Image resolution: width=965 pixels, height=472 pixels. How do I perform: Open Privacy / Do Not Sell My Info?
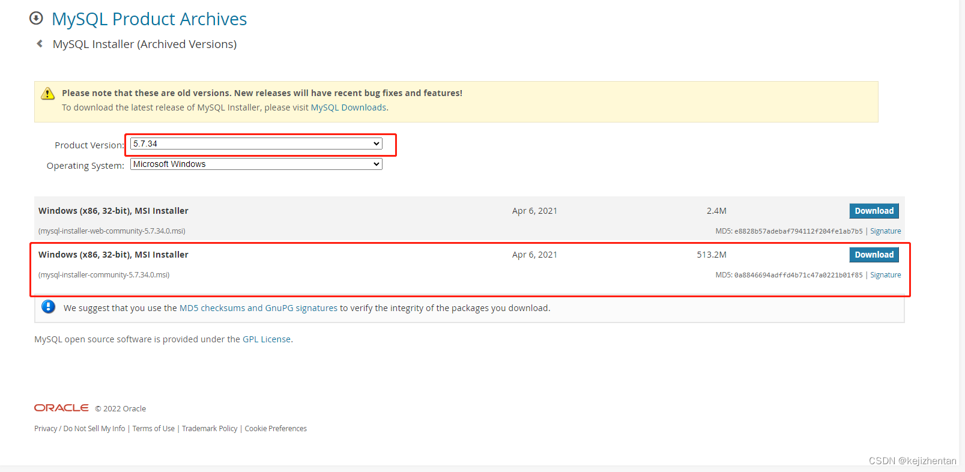[x=80, y=429]
